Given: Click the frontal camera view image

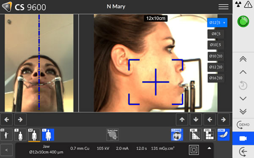Looking at the screenshot, I should pyautogui.click(x=39, y=63).
